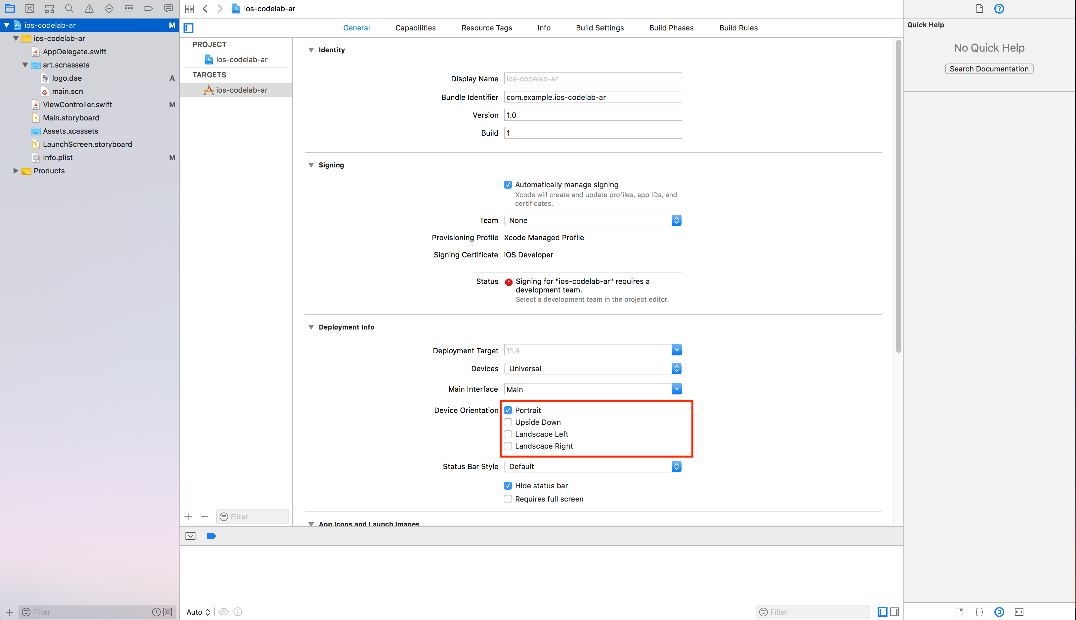Collapse the Identity section
This screenshot has height=620, width=1076.
coord(311,50)
